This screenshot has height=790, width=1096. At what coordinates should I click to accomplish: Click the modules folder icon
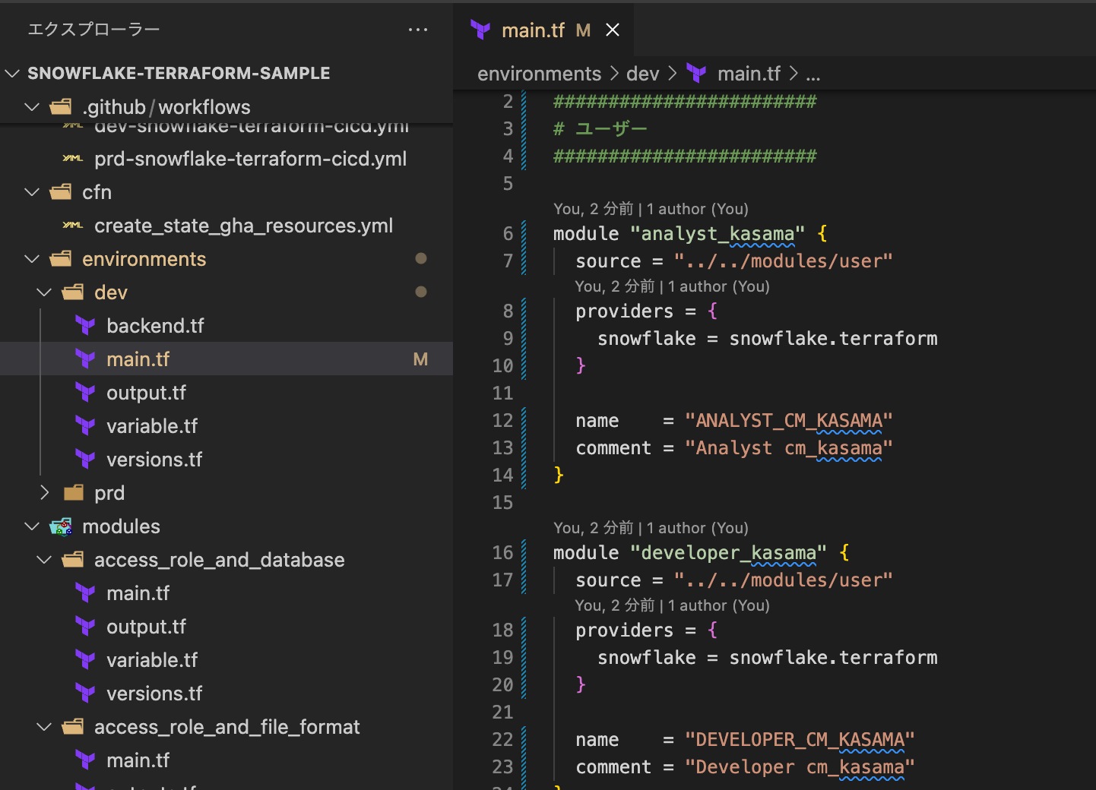61,526
